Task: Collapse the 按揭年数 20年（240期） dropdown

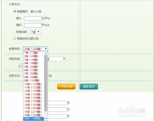Action: [x=36, y=49]
